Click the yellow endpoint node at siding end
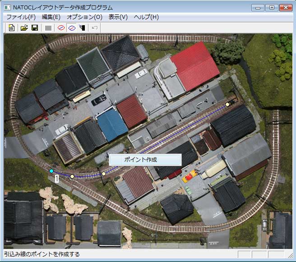This screenshot has width=296, height=262. [x=227, y=104]
